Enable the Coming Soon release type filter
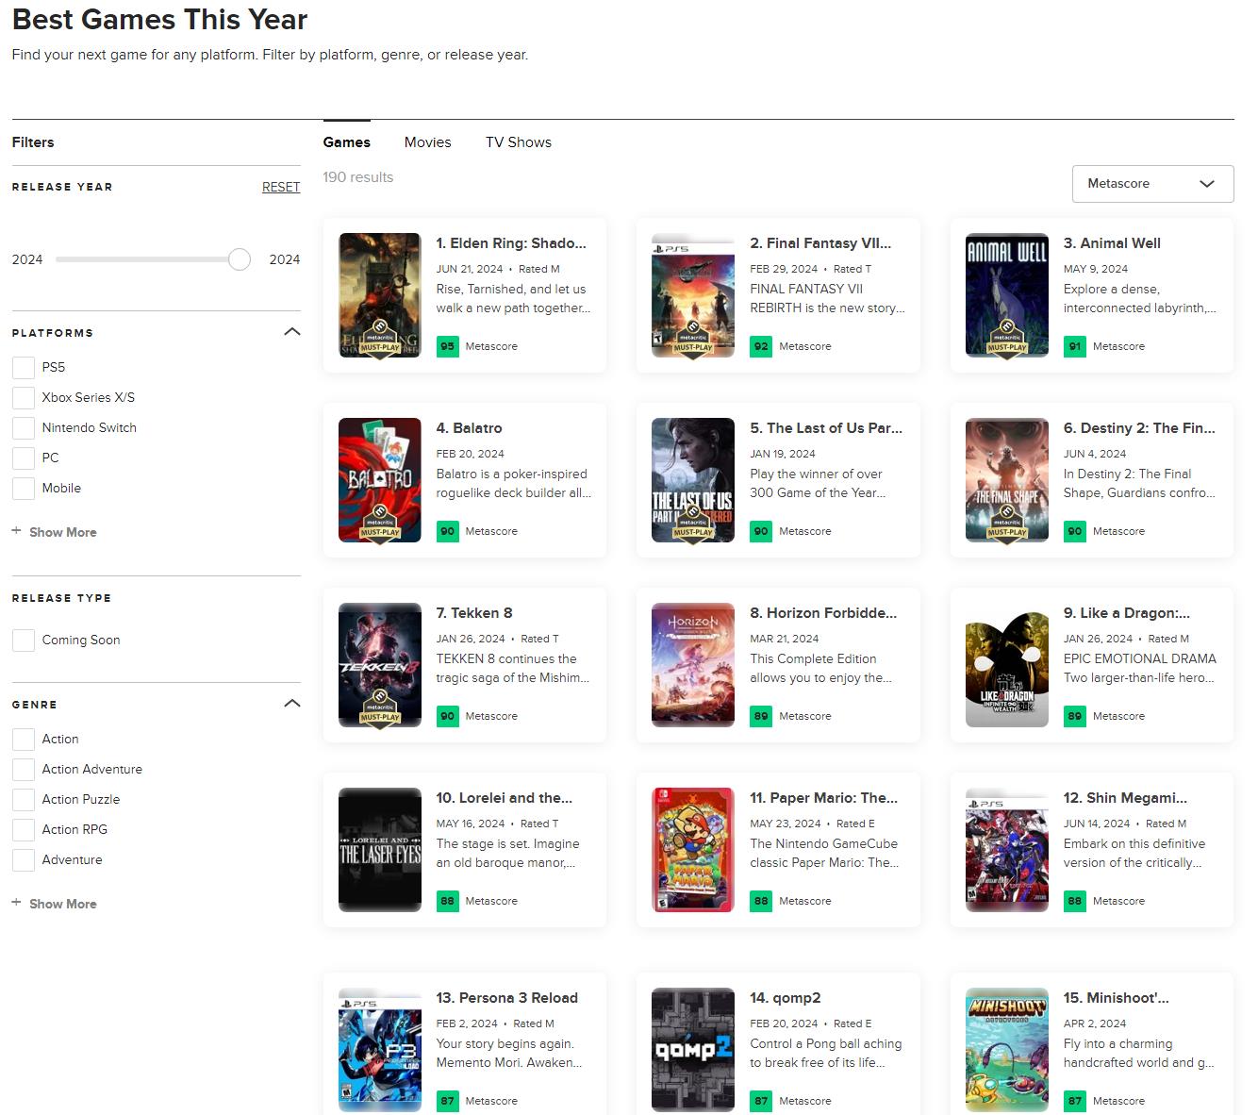Screen dimensions: 1258x1115 23,640
